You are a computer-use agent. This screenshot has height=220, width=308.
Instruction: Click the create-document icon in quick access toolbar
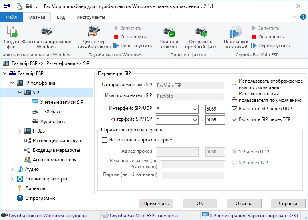click(20, 6)
